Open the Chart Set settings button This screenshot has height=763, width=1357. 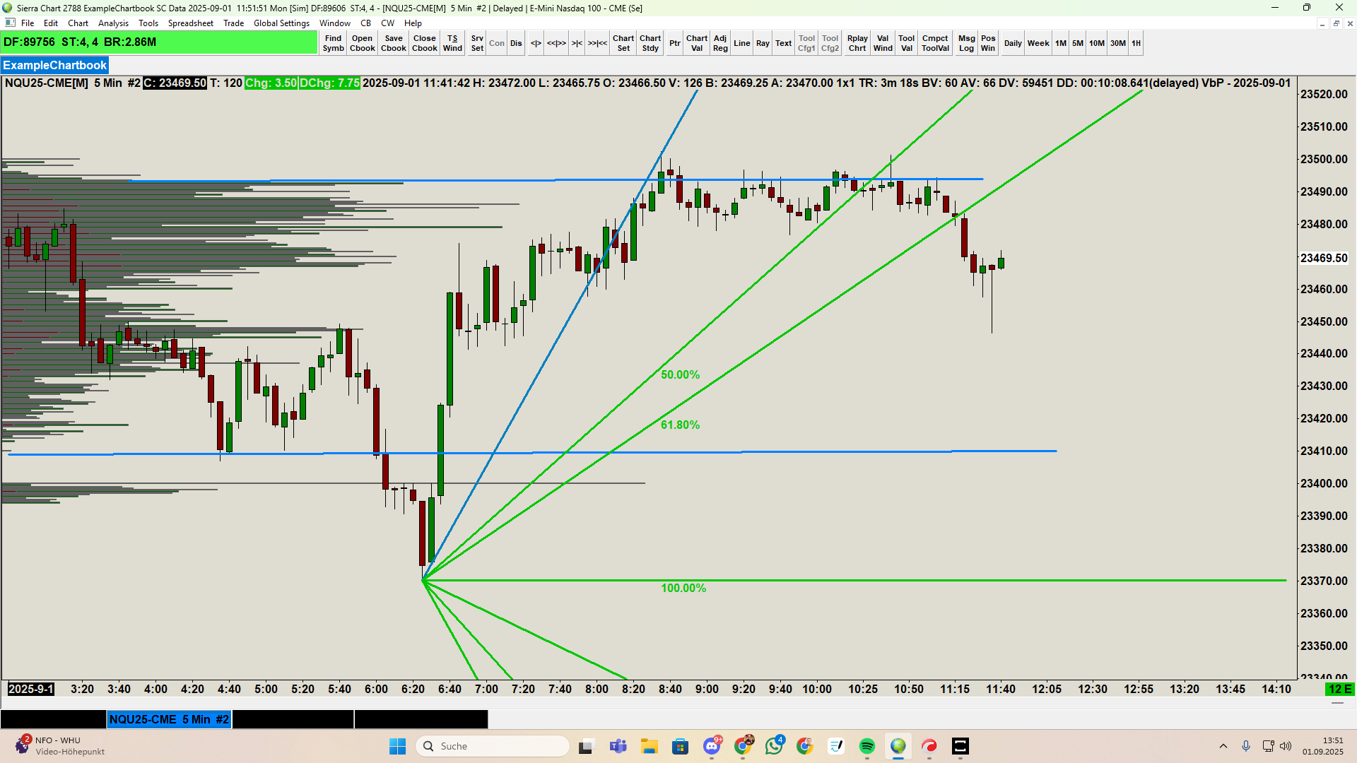click(x=623, y=43)
